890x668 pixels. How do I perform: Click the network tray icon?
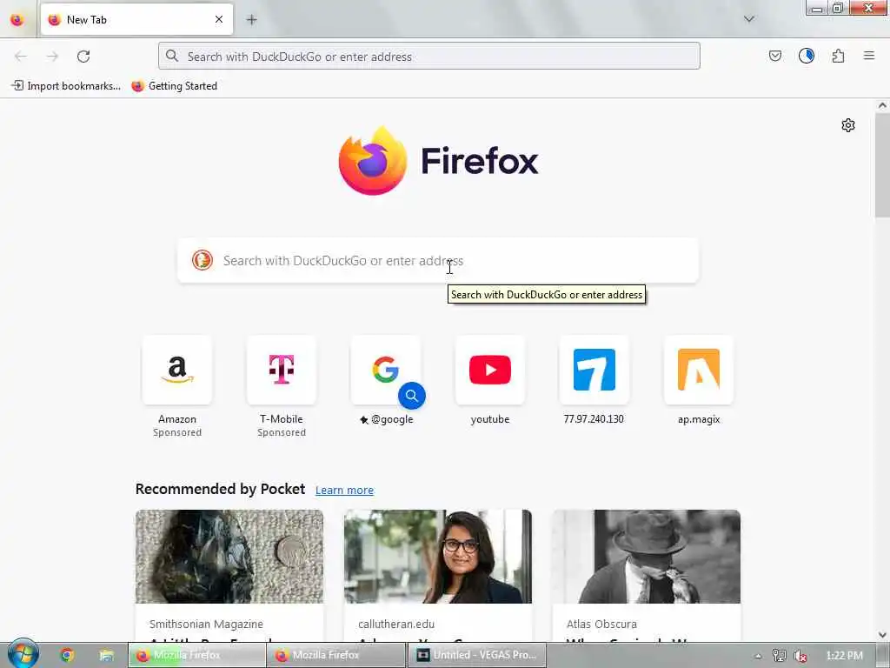[x=780, y=656]
